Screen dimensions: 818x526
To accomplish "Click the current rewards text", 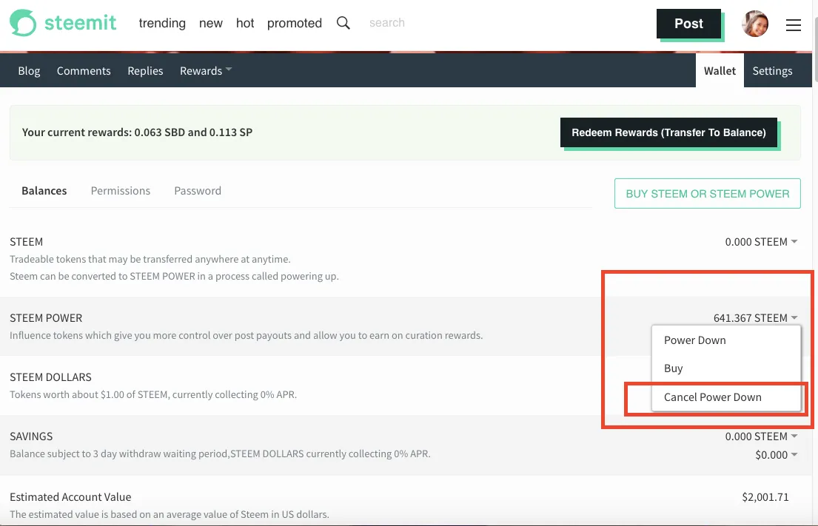I will click(x=137, y=132).
